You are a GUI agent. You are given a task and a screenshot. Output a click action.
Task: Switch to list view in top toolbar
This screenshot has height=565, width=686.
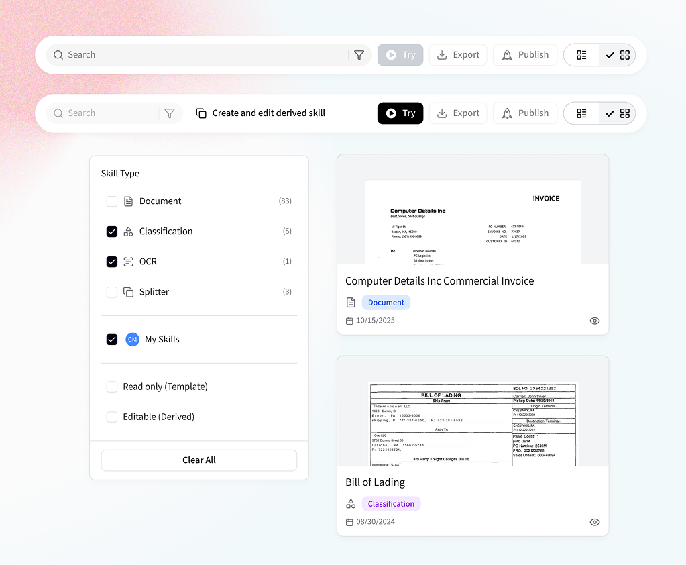coord(581,55)
